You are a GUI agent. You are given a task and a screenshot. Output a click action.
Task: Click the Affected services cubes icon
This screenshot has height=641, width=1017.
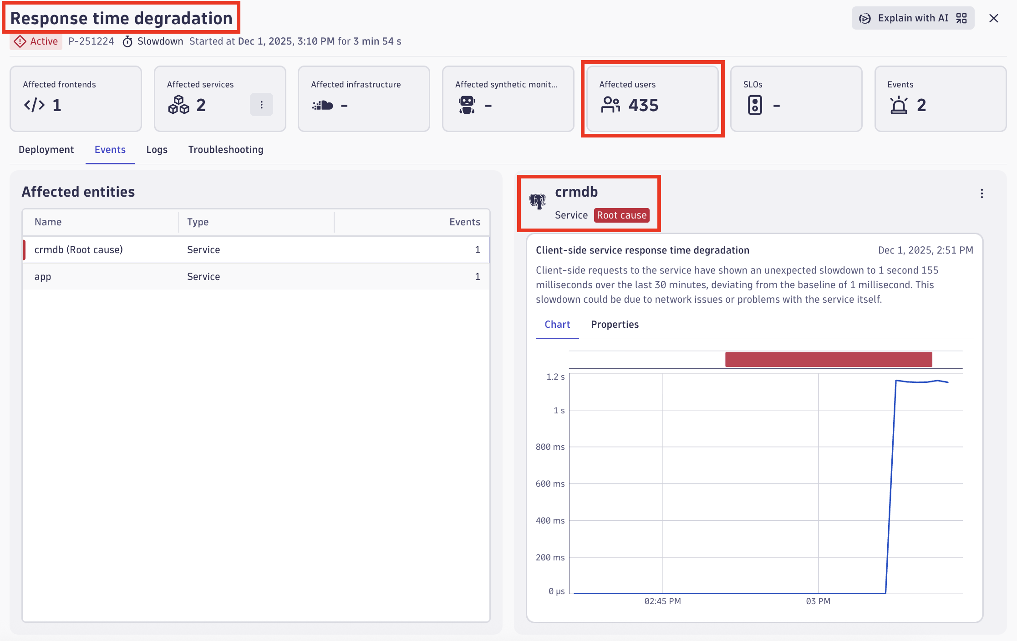178,105
